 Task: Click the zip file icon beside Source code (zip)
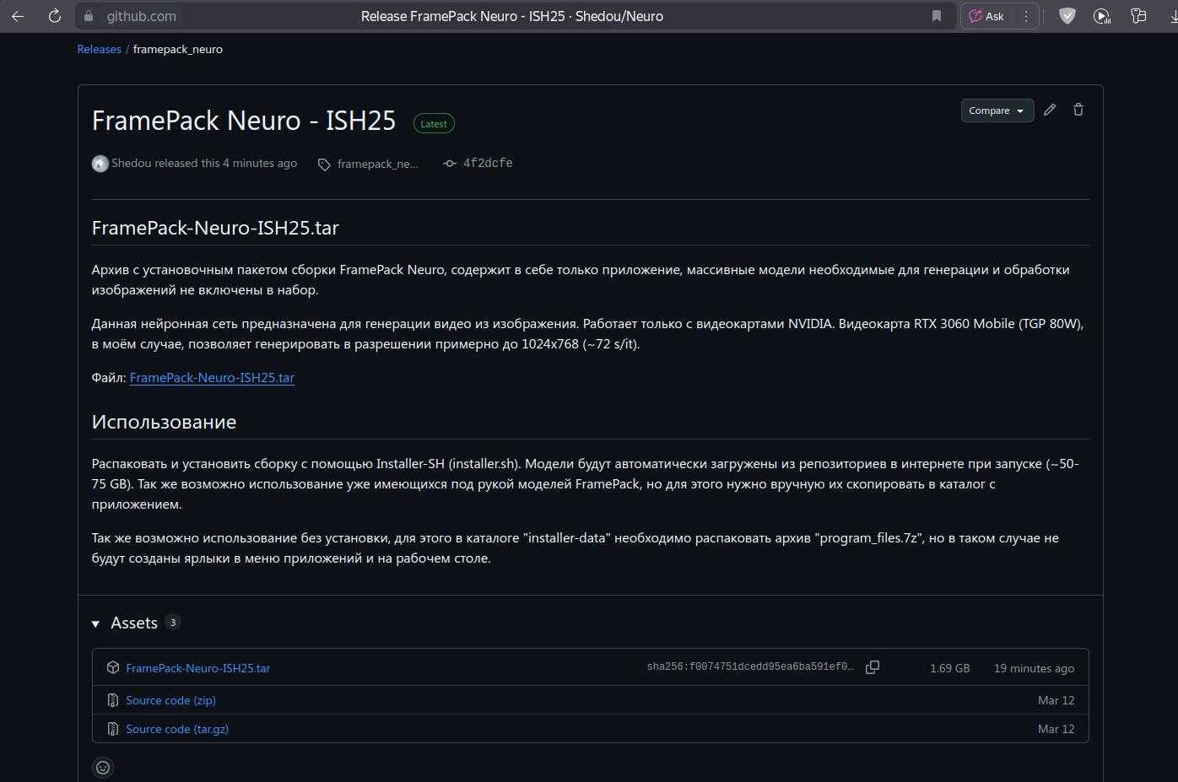click(x=113, y=700)
